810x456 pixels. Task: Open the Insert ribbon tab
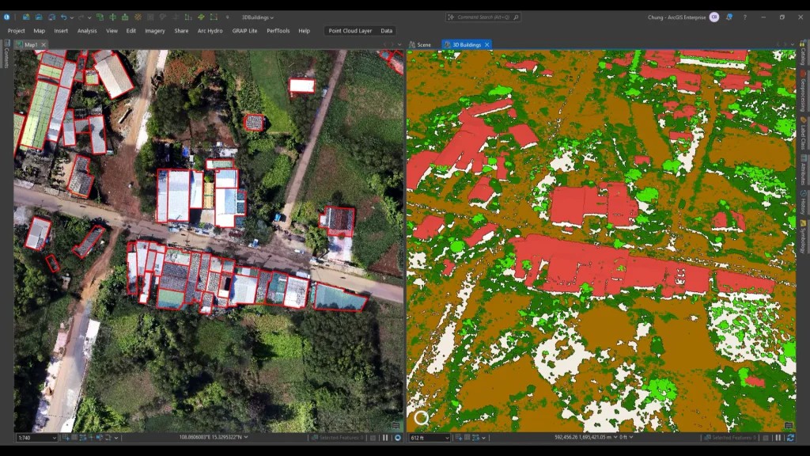pyautogui.click(x=61, y=31)
